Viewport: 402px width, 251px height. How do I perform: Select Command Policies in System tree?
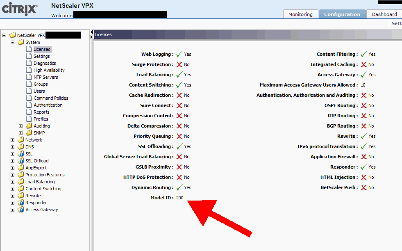(x=51, y=98)
